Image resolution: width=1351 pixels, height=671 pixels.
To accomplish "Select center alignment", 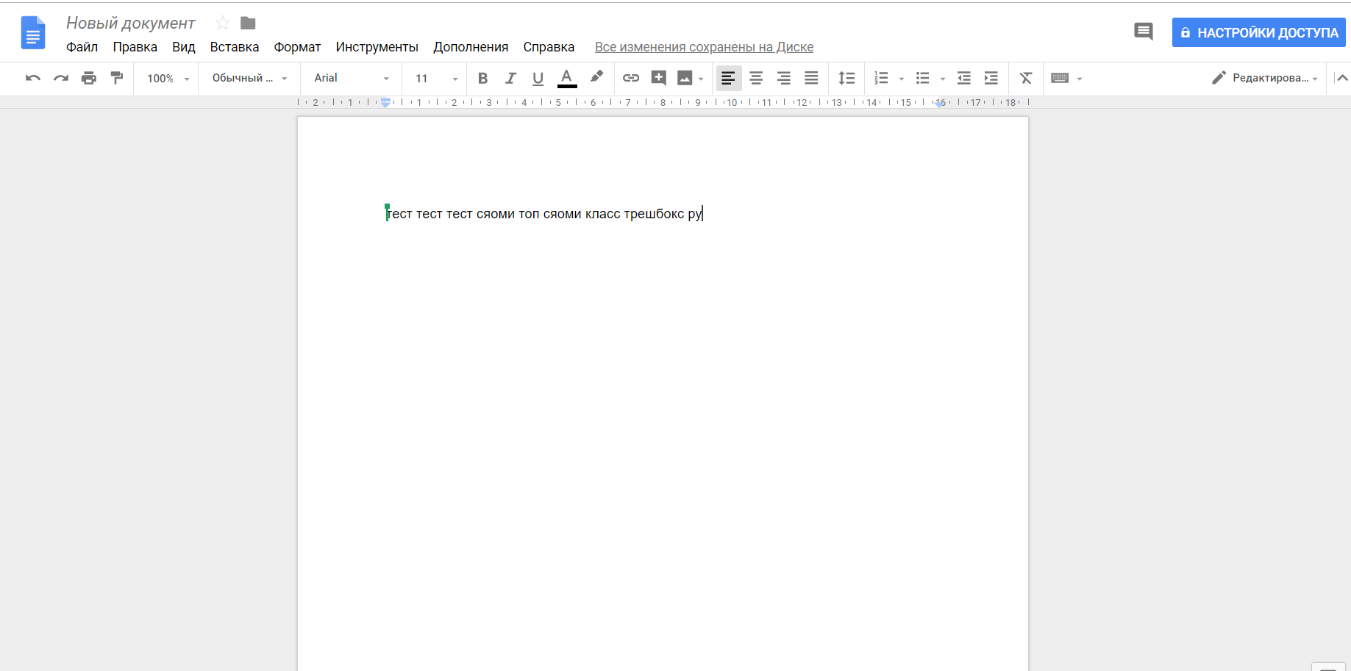I will 756,78.
